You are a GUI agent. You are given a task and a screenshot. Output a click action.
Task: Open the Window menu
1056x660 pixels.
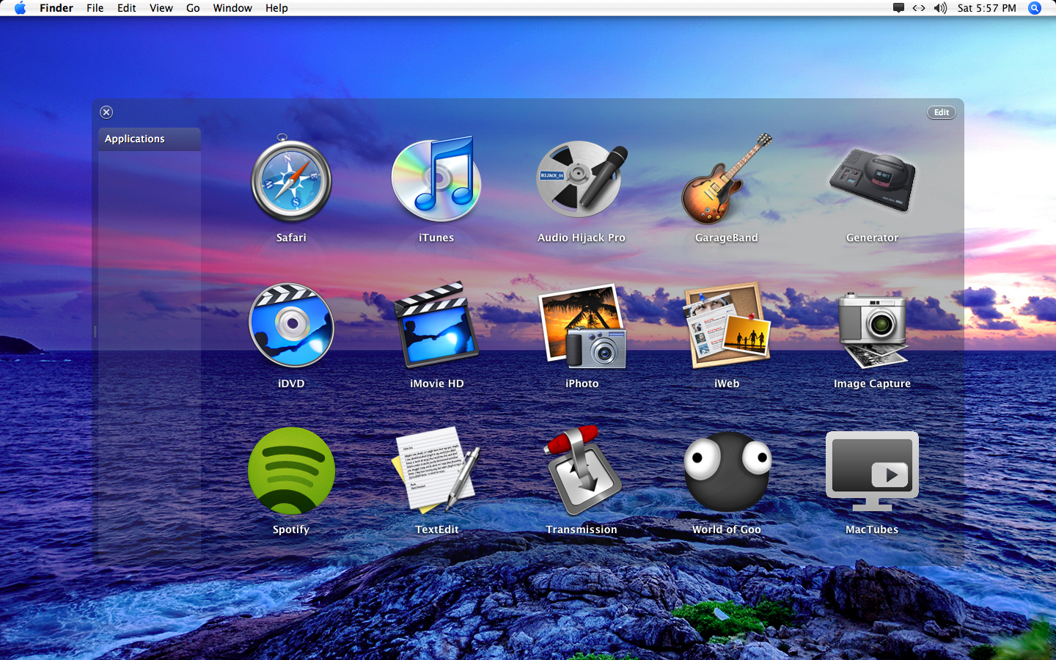point(232,8)
